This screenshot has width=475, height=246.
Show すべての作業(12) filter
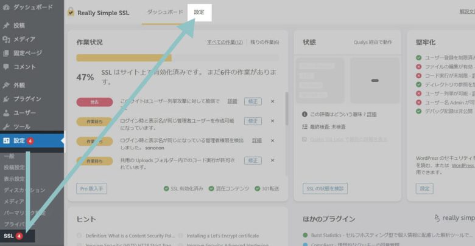pyautogui.click(x=225, y=42)
